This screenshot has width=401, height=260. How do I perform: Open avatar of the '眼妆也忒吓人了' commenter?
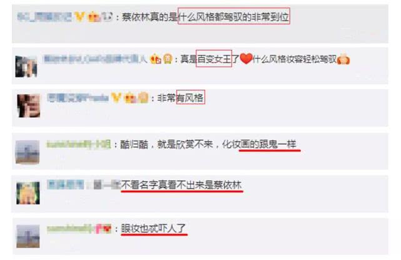[28, 236]
